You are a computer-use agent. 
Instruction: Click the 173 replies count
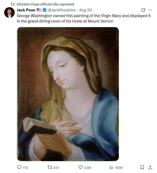pyautogui.click(x=25, y=168)
